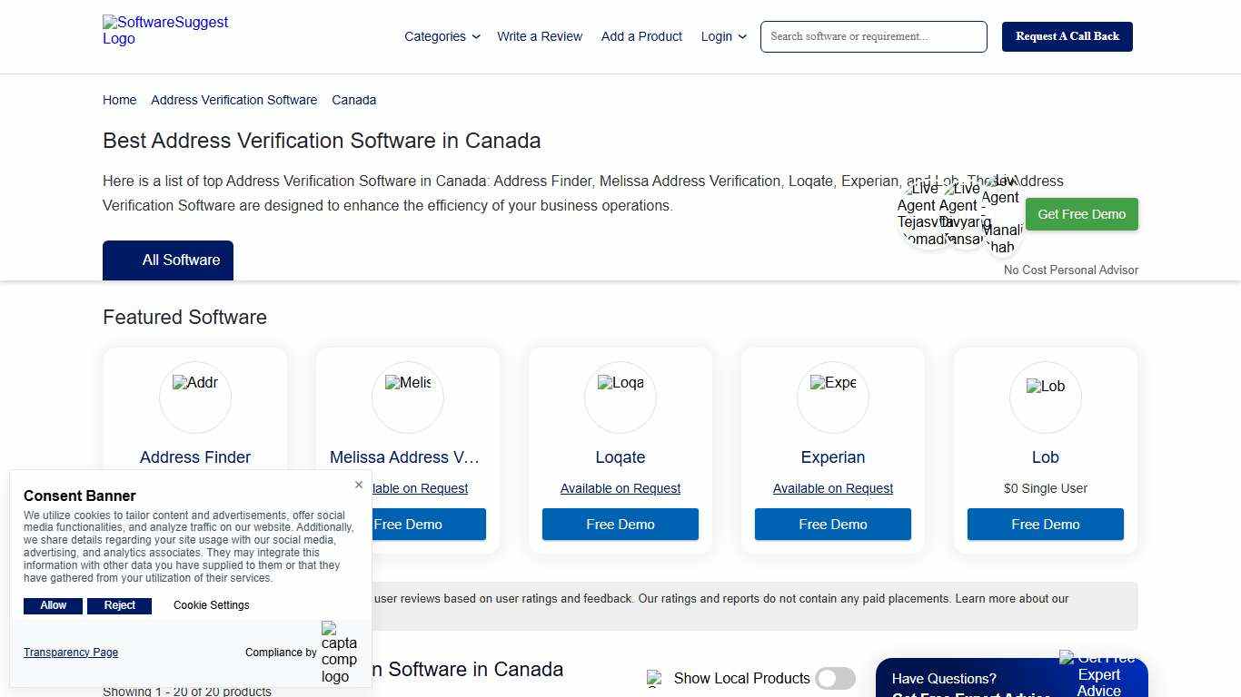This screenshot has width=1241, height=697.
Task: Select the Lob product logo
Action: (1045, 397)
